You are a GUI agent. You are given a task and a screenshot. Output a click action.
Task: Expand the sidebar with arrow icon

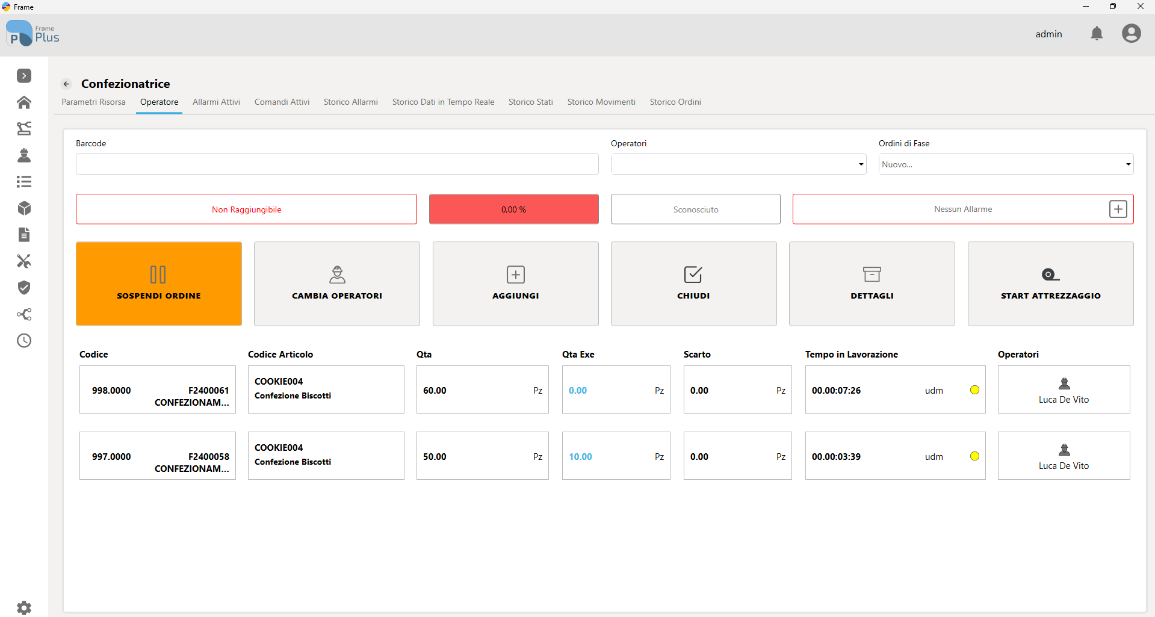click(x=24, y=76)
